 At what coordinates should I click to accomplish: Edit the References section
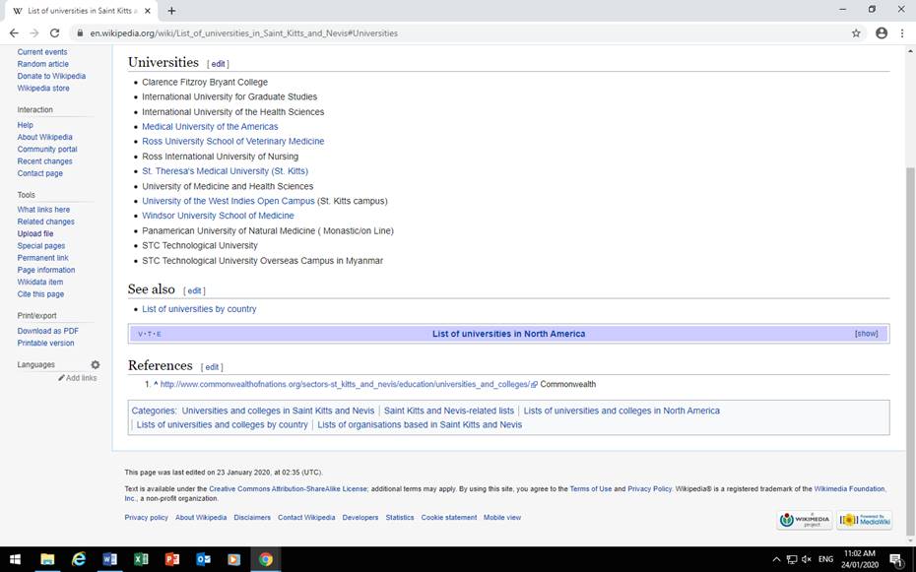click(x=212, y=367)
